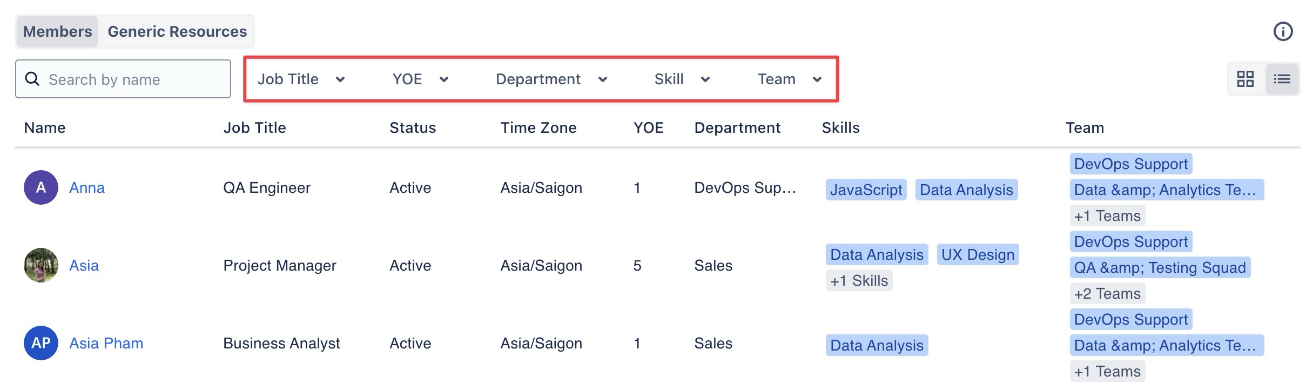Click Asia Pham's blue AP avatar
This screenshot has width=1306, height=390.
pyautogui.click(x=41, y=343)
